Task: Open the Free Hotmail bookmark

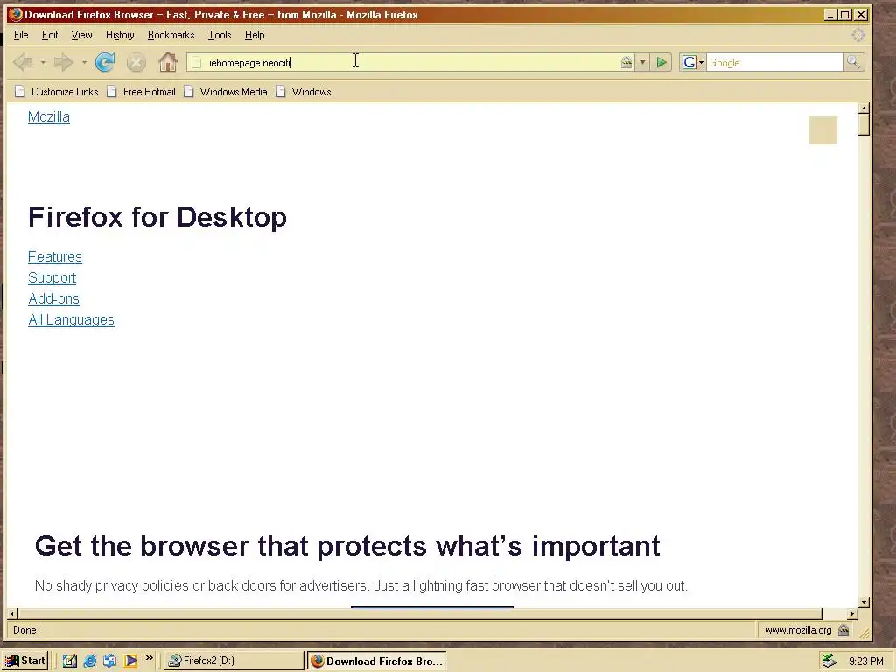Action: (x=141, y=91)
